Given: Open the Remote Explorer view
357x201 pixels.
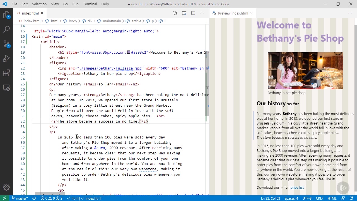Looking at the screenshot, I should click(x=6, y=88).
